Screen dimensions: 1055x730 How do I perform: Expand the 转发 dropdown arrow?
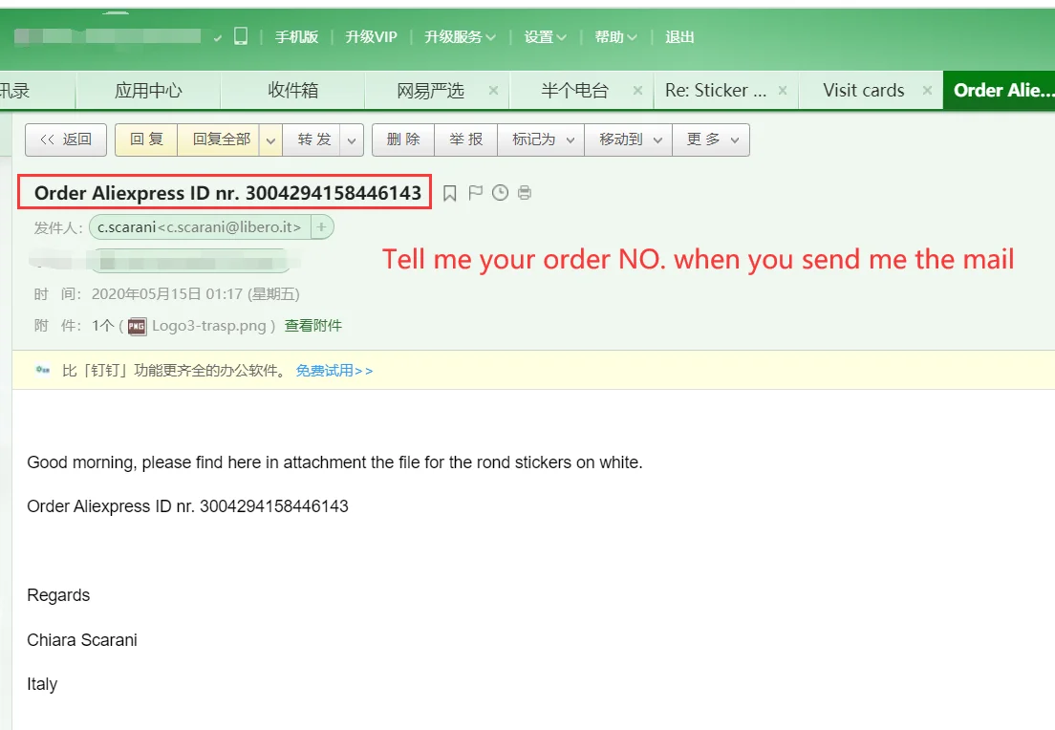click(x=352, y=140)
